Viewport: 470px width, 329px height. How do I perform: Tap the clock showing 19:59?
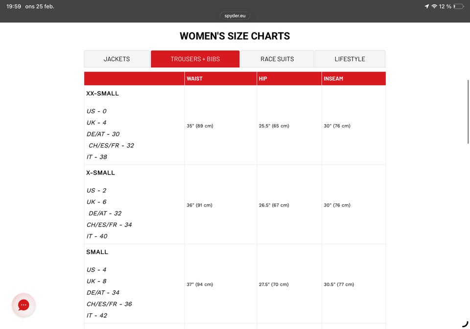14,6
